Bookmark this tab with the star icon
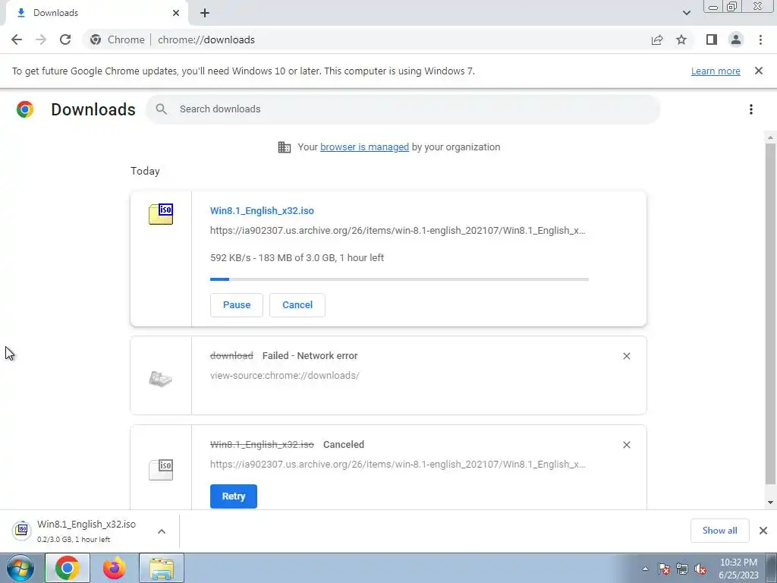This screenshot has height=583, width=777. pos(681,39)
